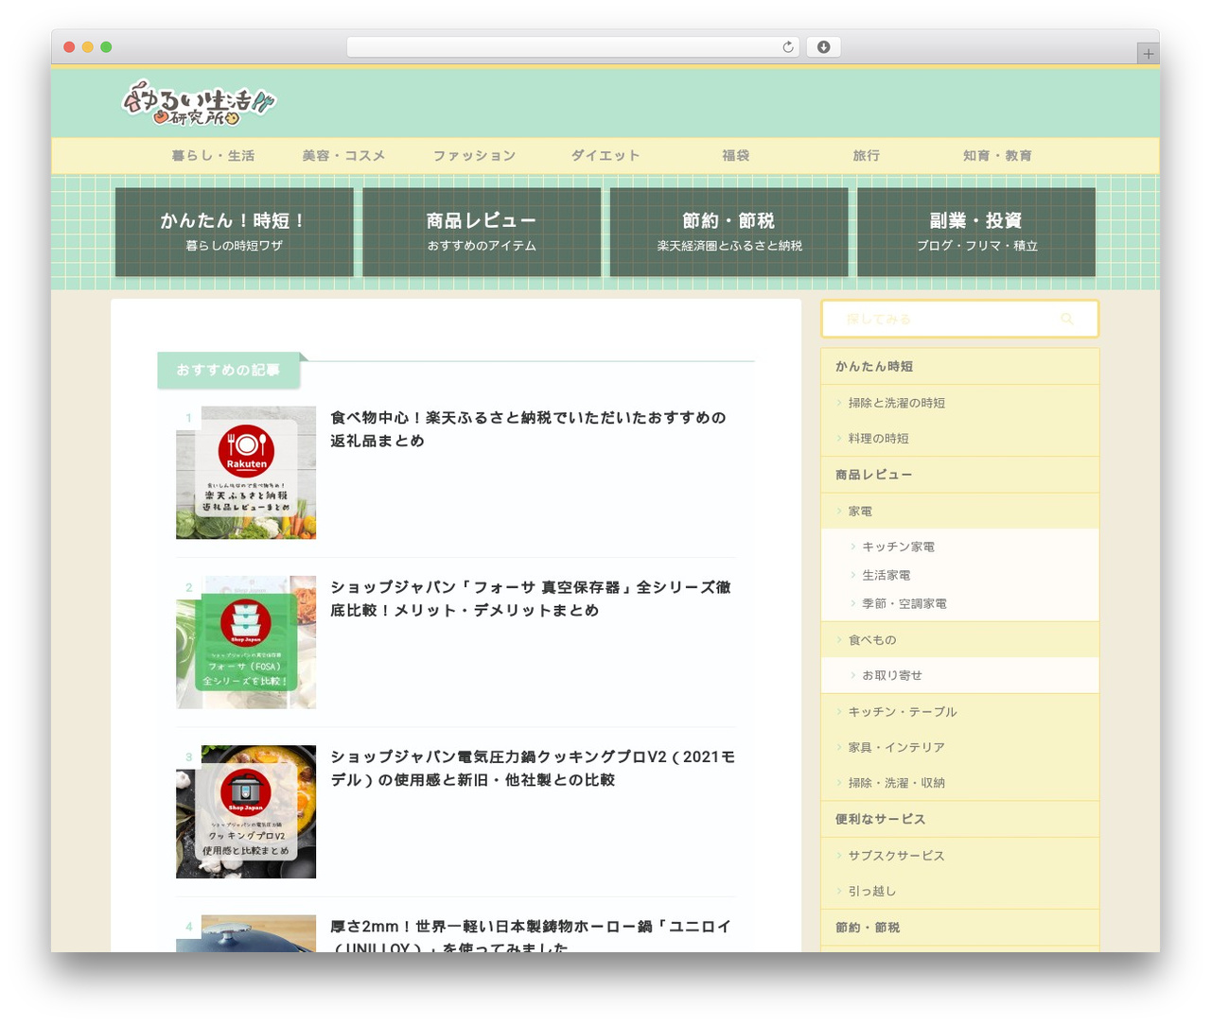
Task: Open 美容・コスメ menu item
Action: pyautogui.click(x=343, y=156)
